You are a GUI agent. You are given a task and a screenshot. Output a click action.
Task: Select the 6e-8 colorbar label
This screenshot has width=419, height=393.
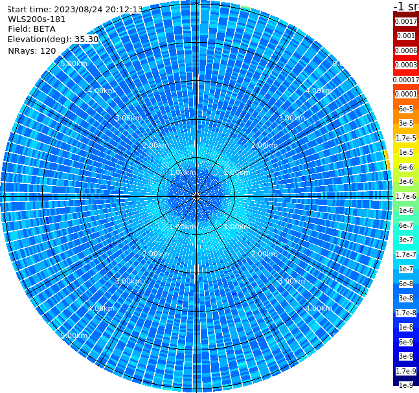tap(406, 284)
